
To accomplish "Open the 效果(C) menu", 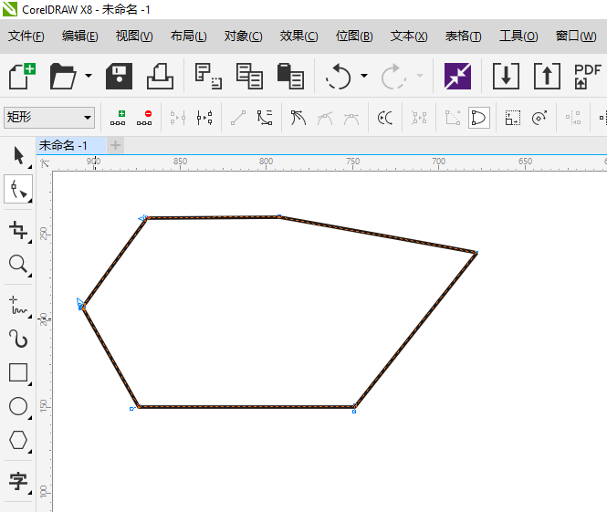I will (x=298, y=37).
